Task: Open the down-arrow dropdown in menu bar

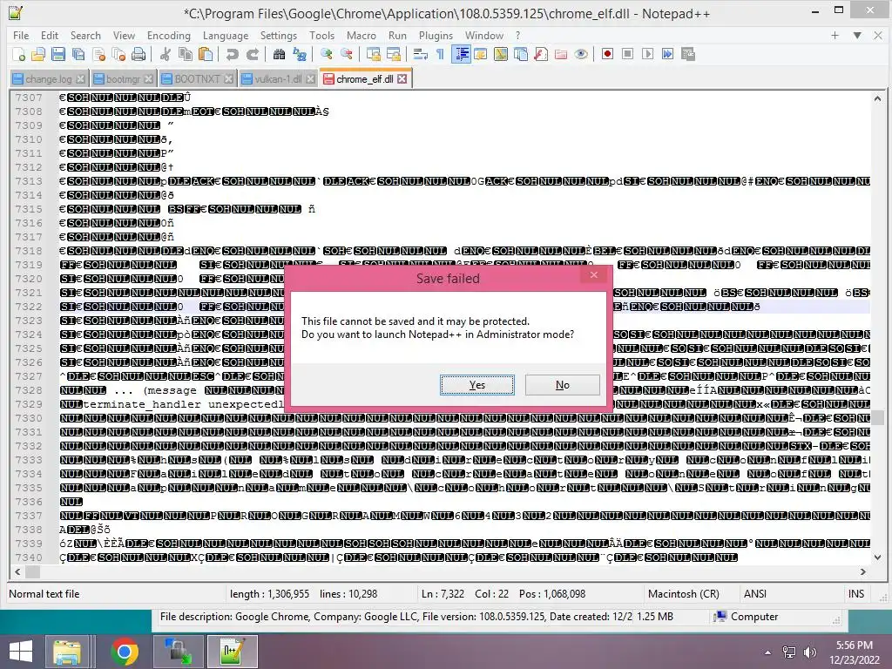Action: [857, 35]
